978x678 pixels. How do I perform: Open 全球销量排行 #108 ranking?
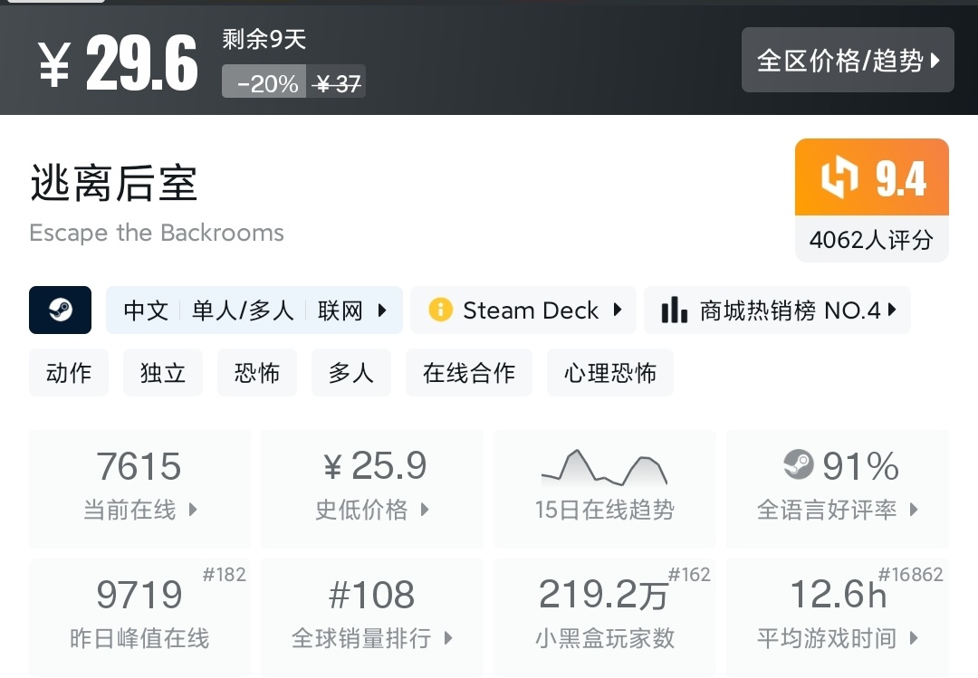click(371, 617)
